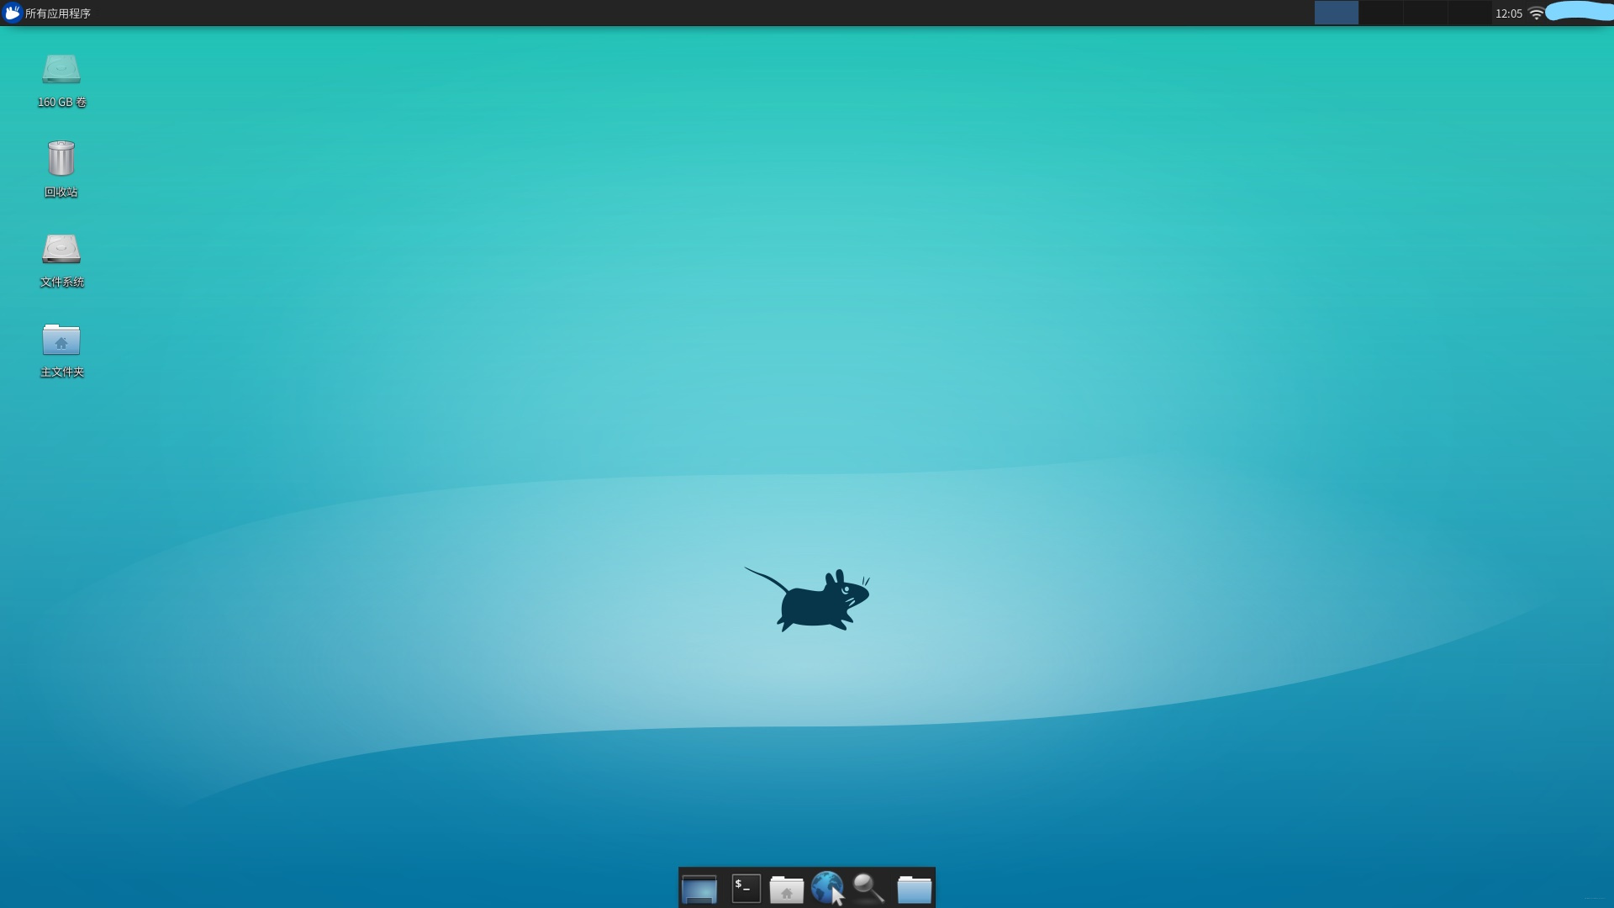Open the home file manager in dock
1614x908 pixels.
point(787,889)
